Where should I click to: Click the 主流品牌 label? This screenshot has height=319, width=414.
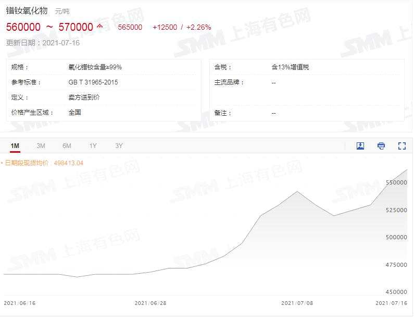coord(229,82)
